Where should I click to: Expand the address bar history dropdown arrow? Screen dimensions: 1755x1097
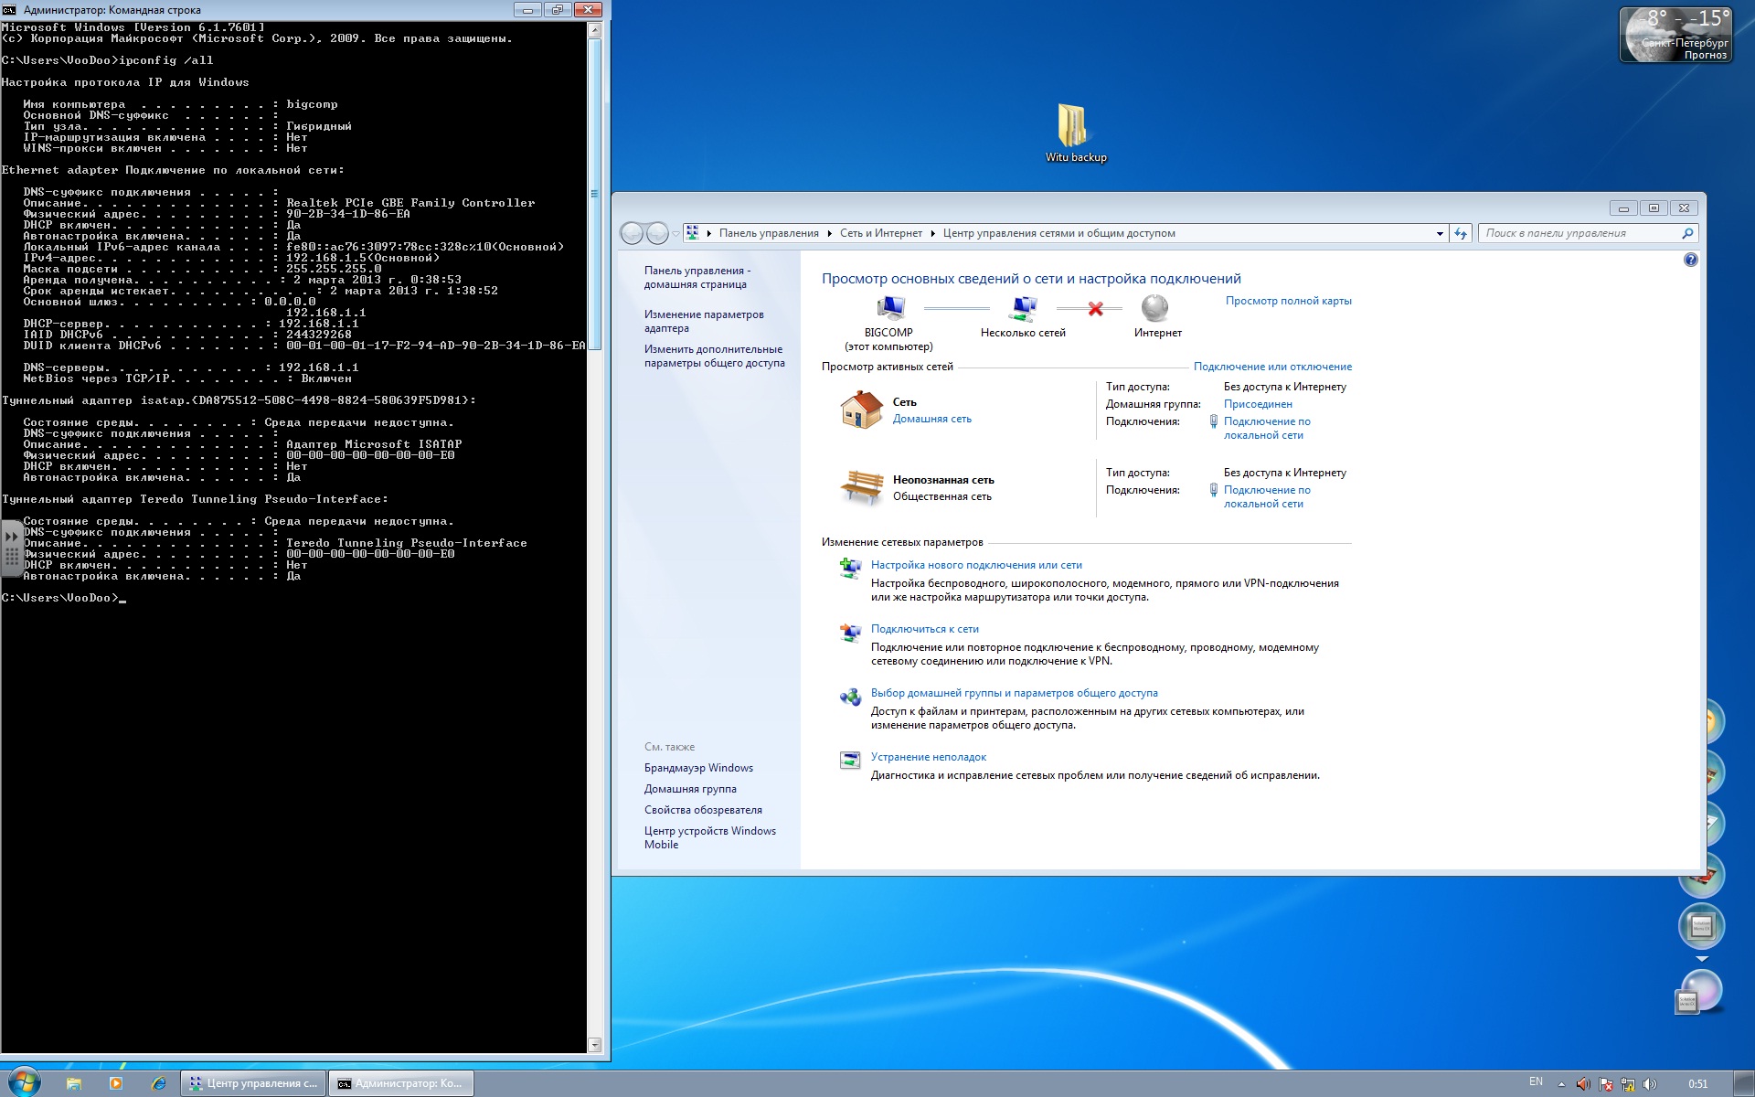[1440, 233]
